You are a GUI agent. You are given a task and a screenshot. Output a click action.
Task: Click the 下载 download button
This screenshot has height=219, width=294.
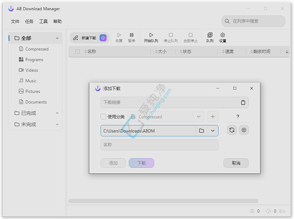coord(141,163)
